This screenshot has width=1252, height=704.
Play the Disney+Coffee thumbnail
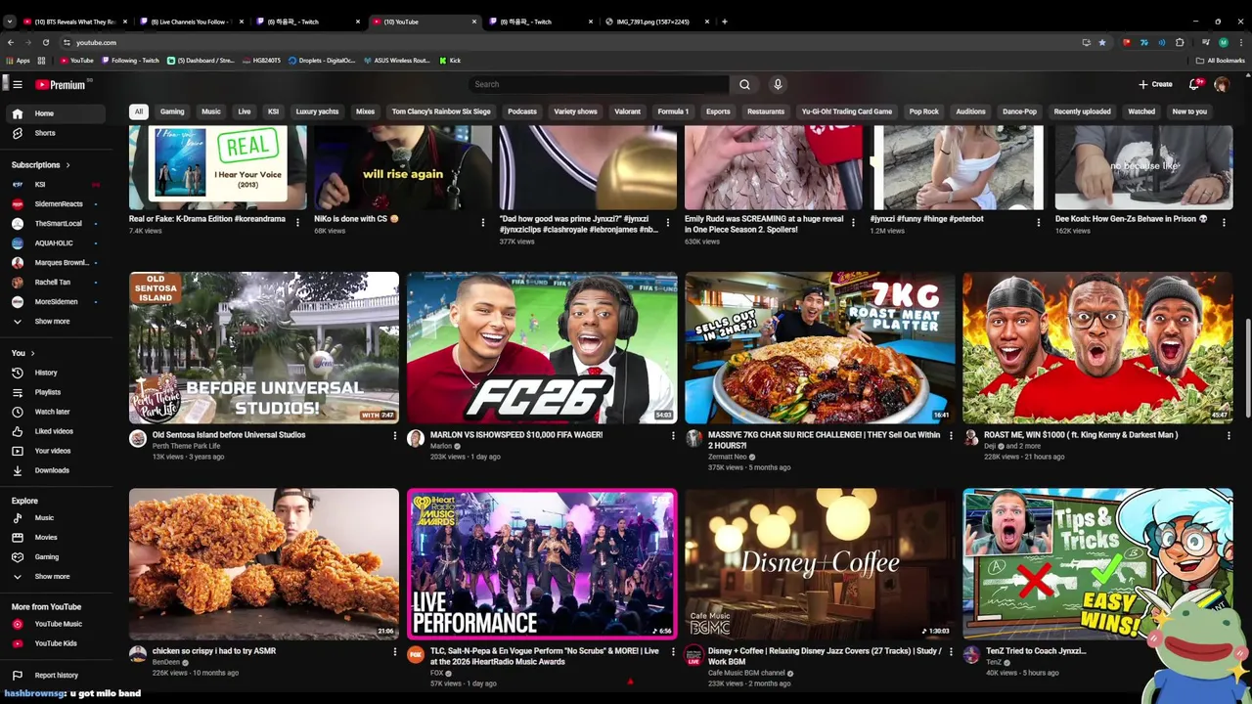(820, 564)
